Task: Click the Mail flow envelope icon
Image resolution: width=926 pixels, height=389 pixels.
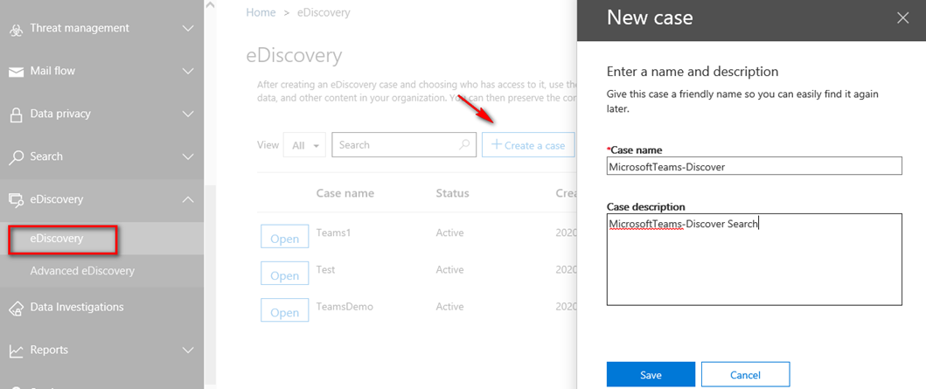Action: [16, 72]
